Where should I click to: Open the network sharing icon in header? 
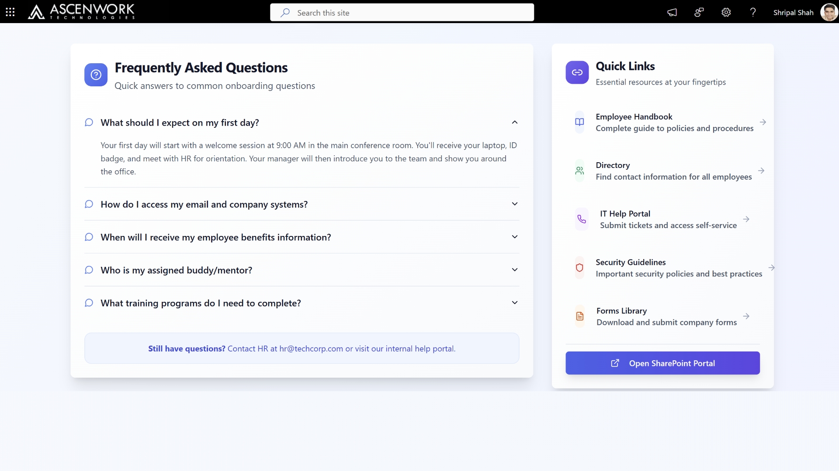(x=699, y=12)
